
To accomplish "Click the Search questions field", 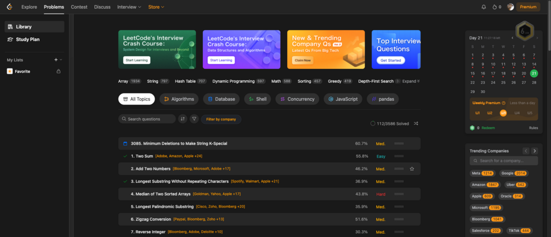I will pos(147,119).
